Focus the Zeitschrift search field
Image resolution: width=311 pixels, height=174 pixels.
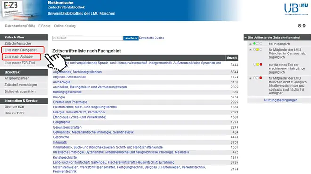pos(88,38)
